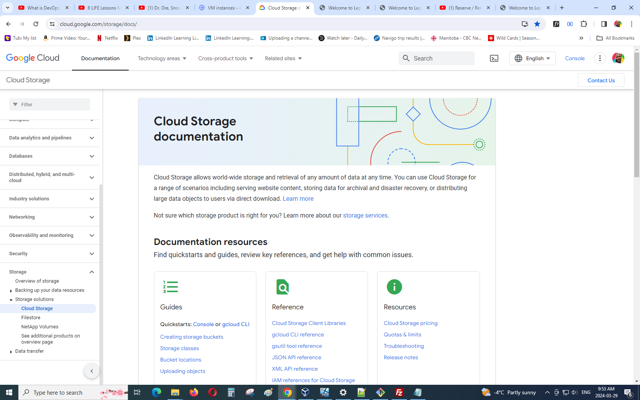Expand the Data transfer tree item

coord(11,352)
